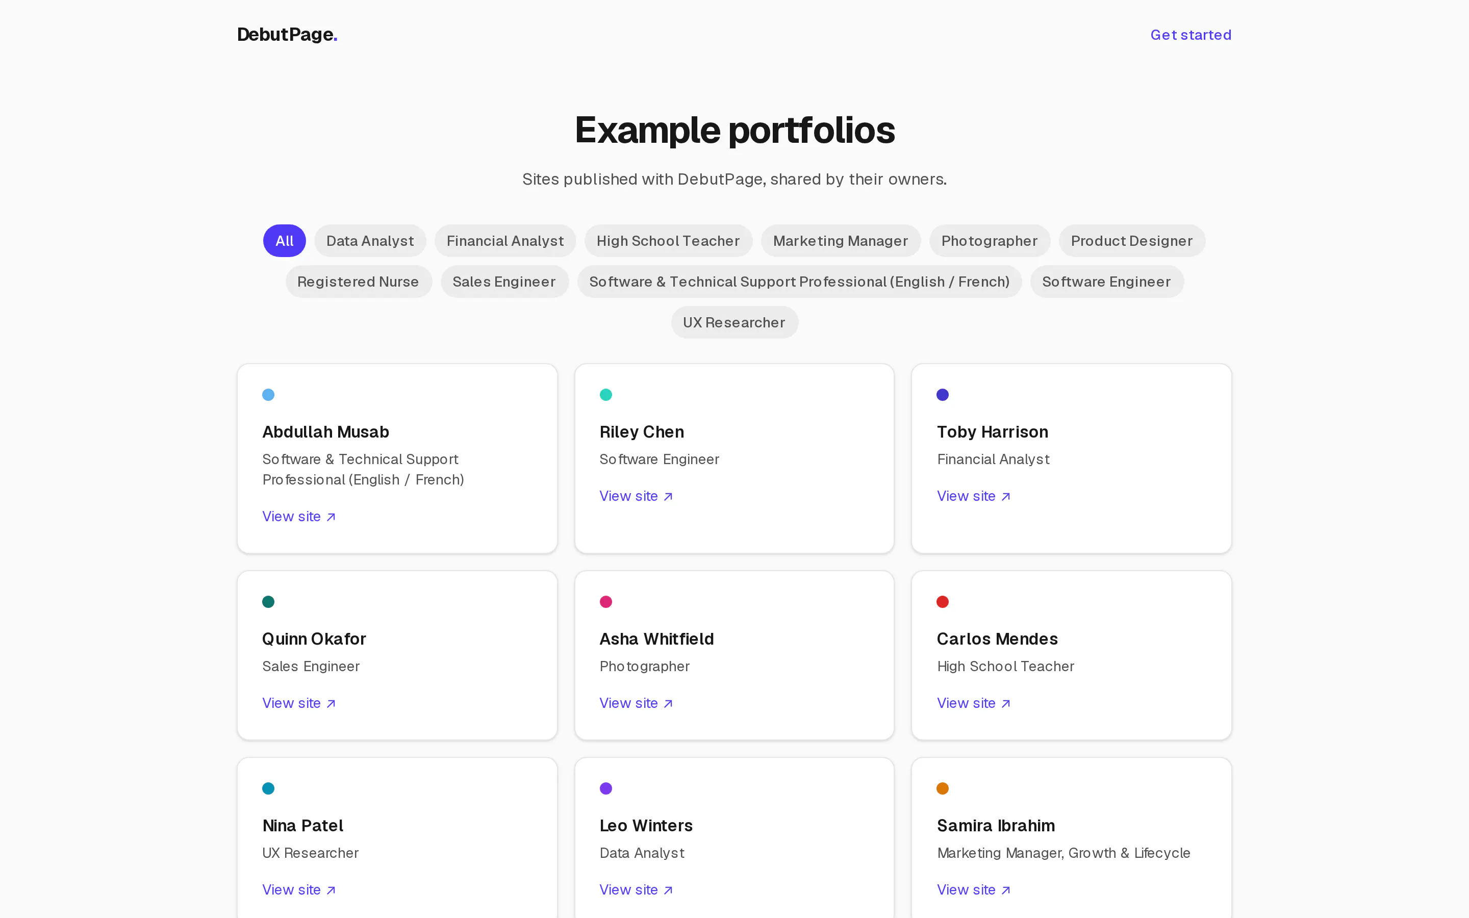Click the name Samira Ibrahim
The image size is (1469, 918).
pyautogui.click(x=996, y=825)
